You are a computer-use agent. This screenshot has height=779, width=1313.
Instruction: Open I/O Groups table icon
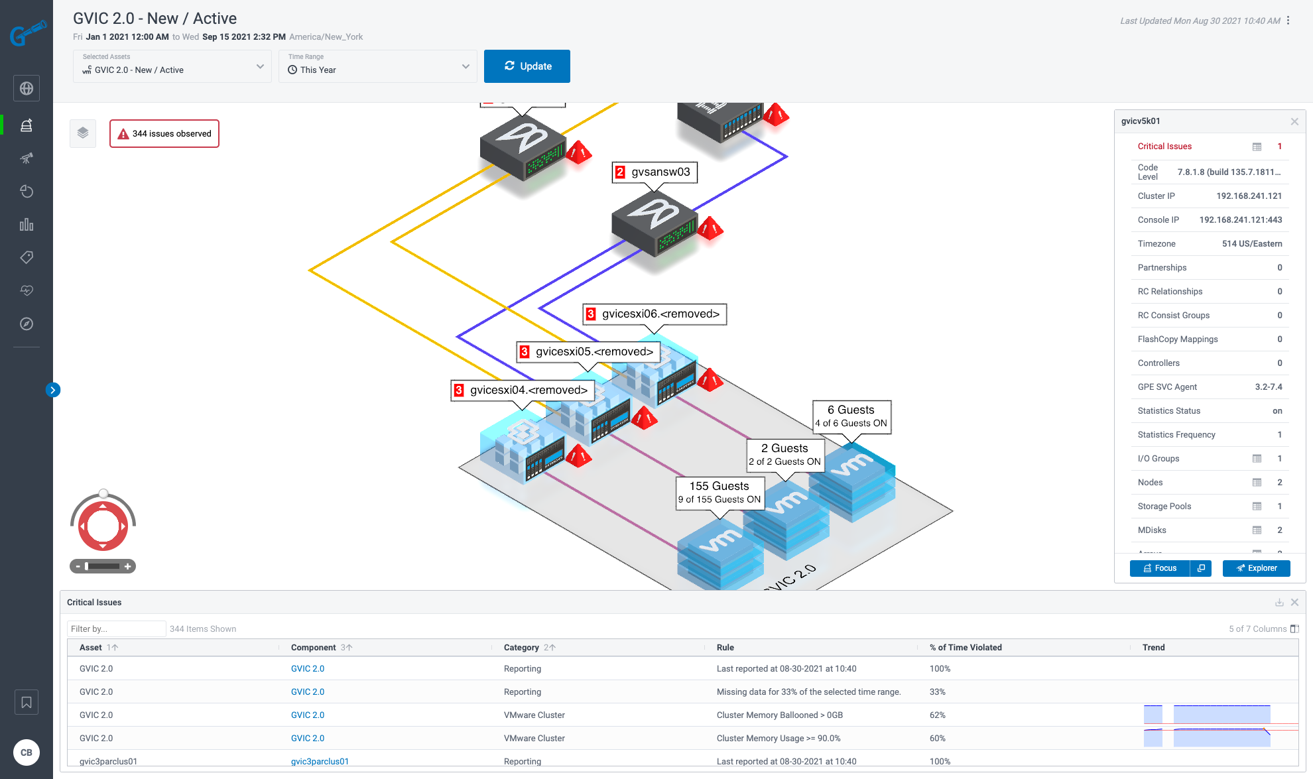coord(1257,459)
